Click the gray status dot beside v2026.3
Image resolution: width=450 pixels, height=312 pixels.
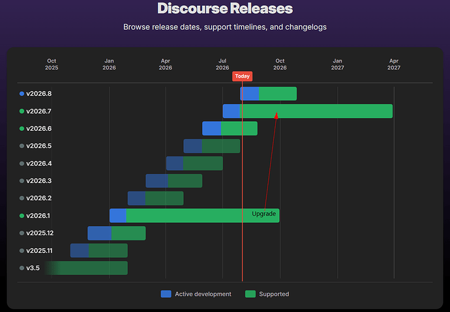(22, 181)
